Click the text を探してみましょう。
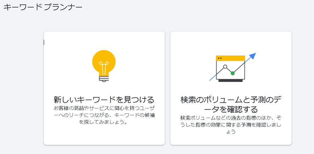Image resolution: width=314 pixels, height=154 pixels. [104, 122]
